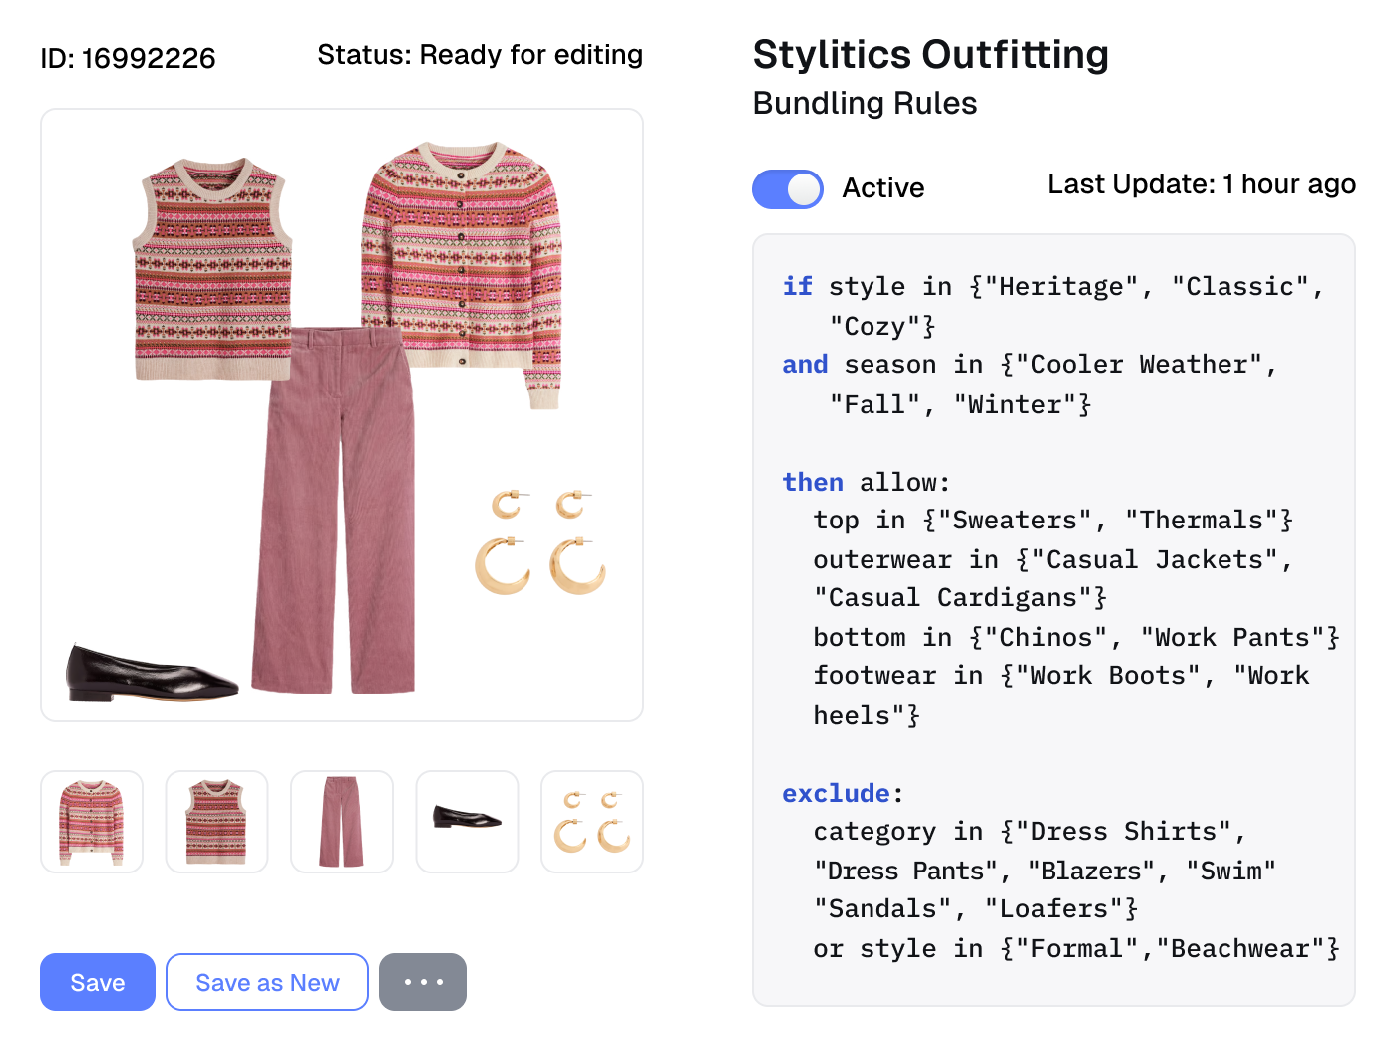The image size is (1396, 1047).
Task: Click the 'then allow:' line in code
Action: tap(867, 482)
